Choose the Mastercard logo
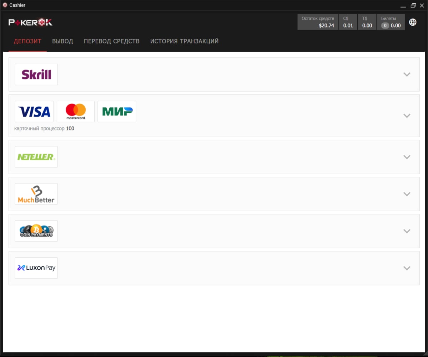The height and width of the screenshot is (357, 428). (x=76, y=112)
